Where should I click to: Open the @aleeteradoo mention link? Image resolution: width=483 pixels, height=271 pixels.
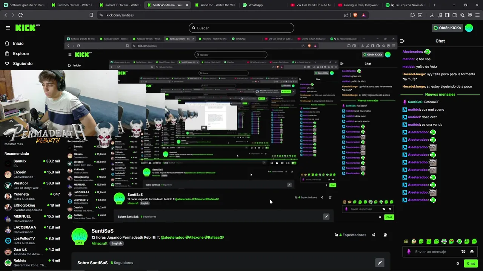172,238
